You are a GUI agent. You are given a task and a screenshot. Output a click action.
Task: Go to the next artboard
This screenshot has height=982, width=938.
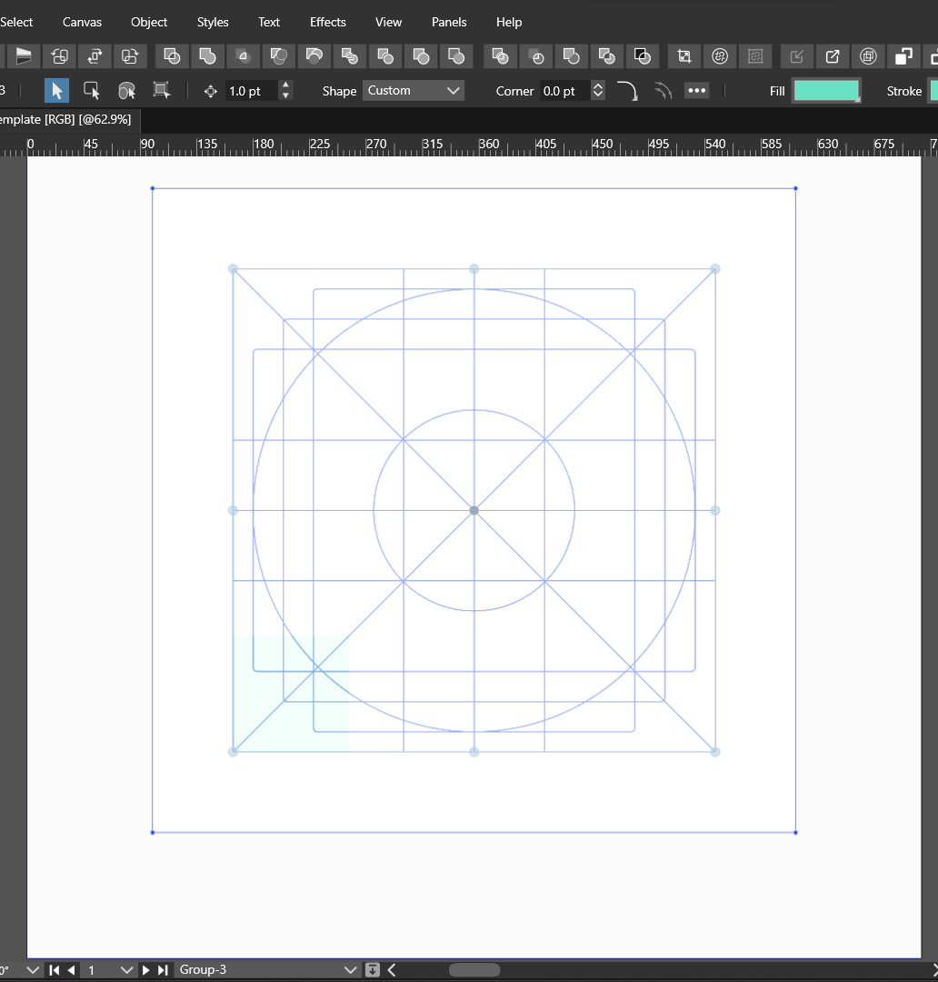[x=146, y=970]
